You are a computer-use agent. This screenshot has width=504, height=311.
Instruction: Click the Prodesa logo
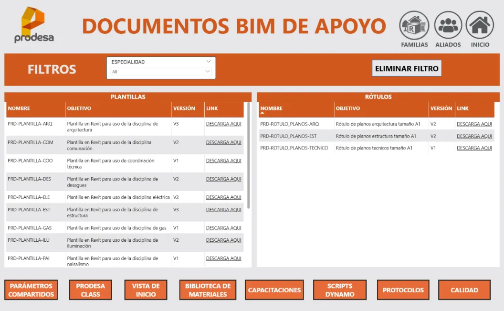[34, 25]
